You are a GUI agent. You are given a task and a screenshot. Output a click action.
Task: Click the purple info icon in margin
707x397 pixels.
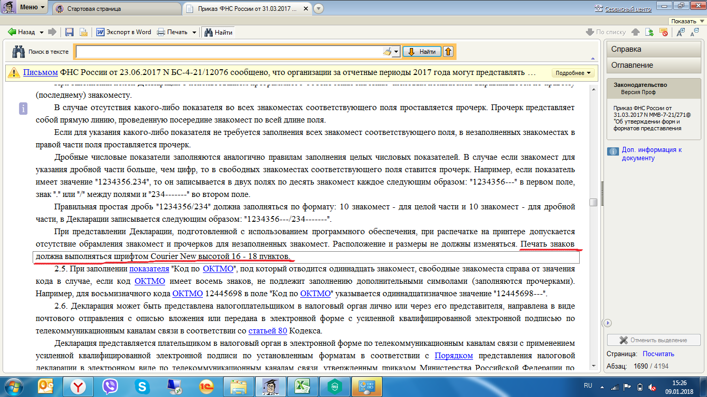point(23,109)
